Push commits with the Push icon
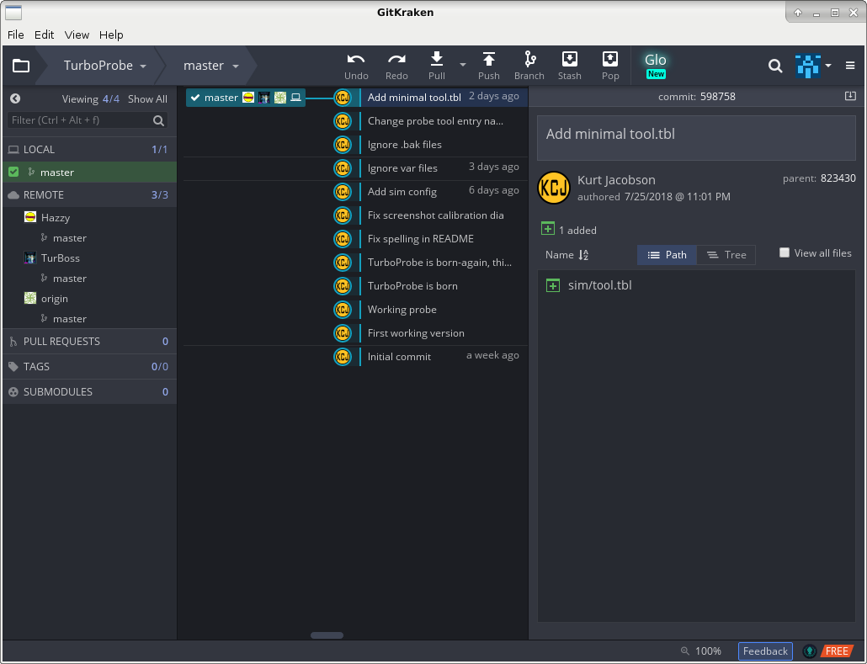 (489, 59)
